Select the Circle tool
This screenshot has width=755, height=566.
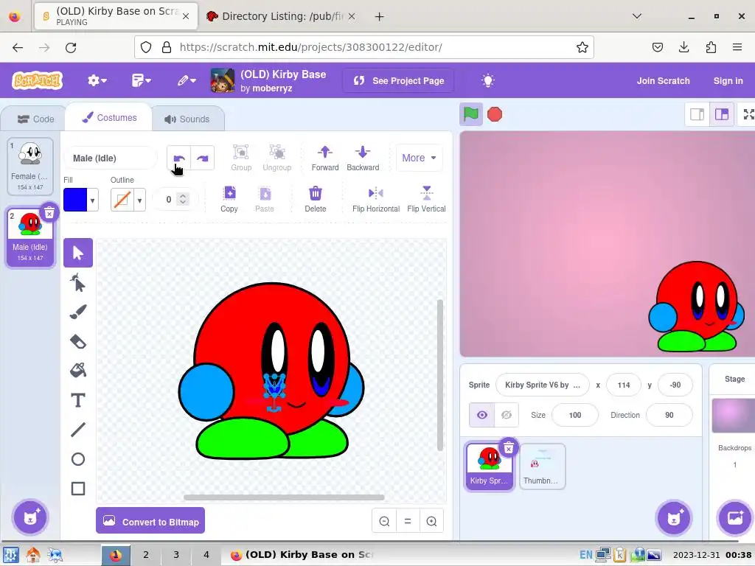pos(78,459)
